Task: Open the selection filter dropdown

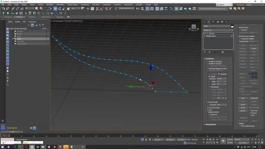Action: 29,8
